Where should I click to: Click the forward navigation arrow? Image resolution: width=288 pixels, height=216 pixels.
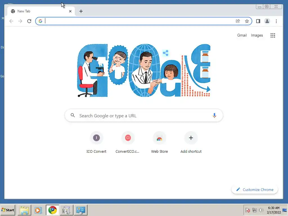[x=20, y=21]
